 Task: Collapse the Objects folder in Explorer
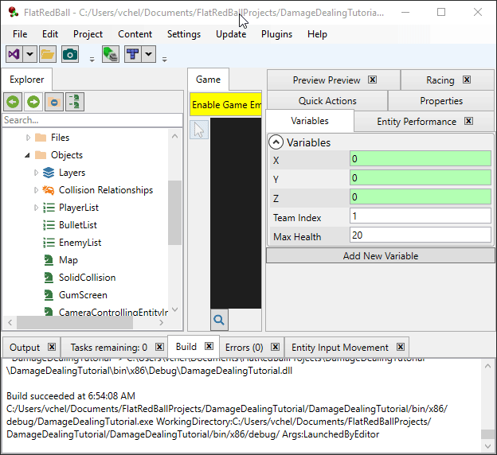pos(28,155)
